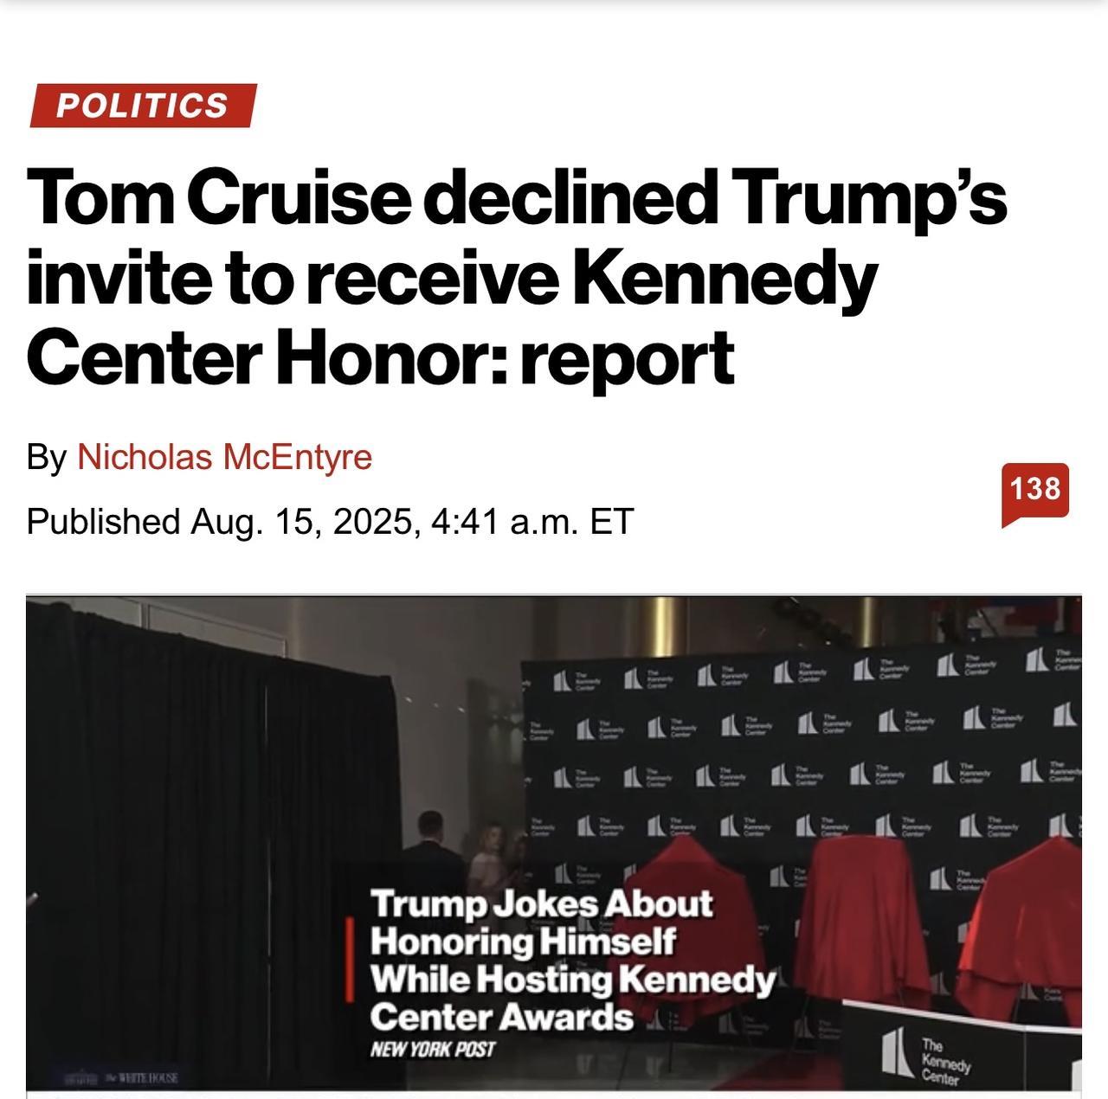Click the Published Aug. 15, 2025 timestamp

[330, 521]
